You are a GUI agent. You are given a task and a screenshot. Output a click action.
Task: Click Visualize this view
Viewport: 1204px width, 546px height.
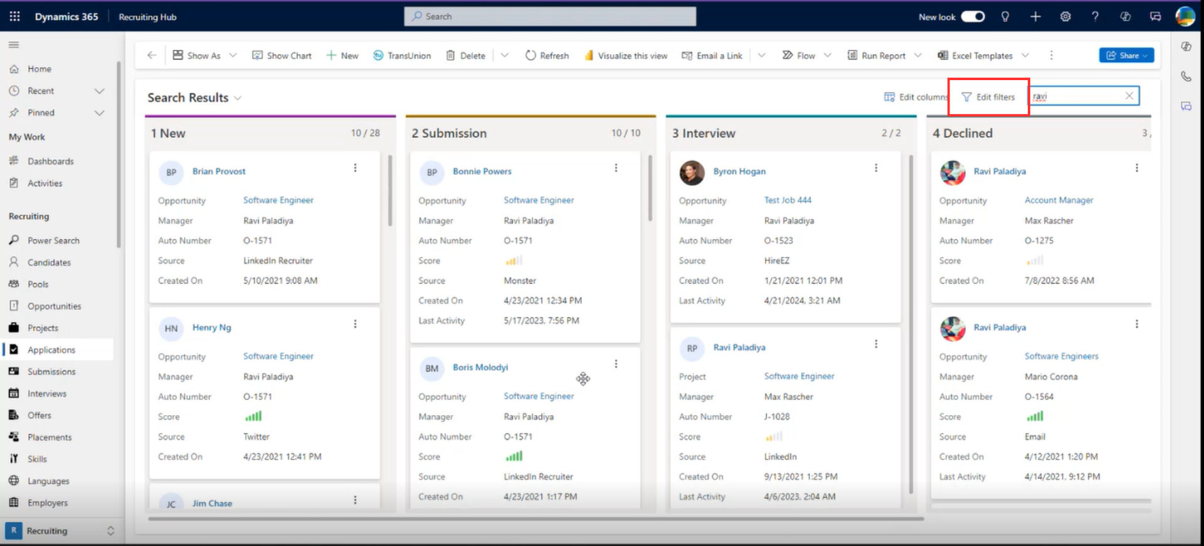(x=626, y=55)
